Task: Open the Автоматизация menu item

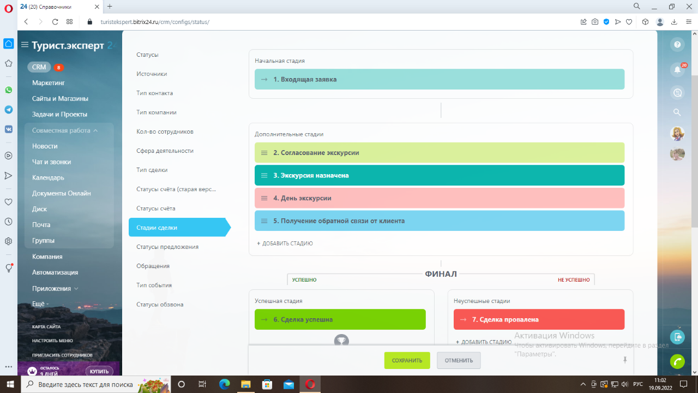Action: click(x=55, y=272)
